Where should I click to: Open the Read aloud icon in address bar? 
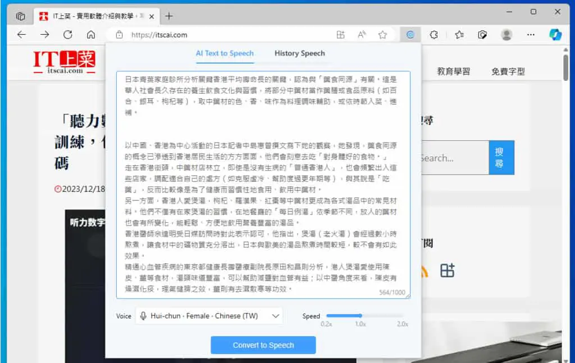[362, 35]
